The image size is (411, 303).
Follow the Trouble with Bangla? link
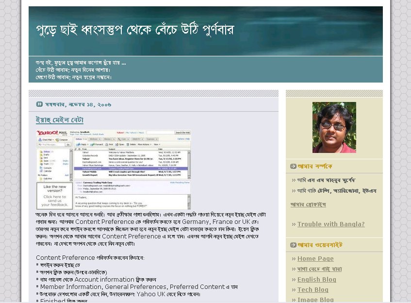(x=331, y=224)
